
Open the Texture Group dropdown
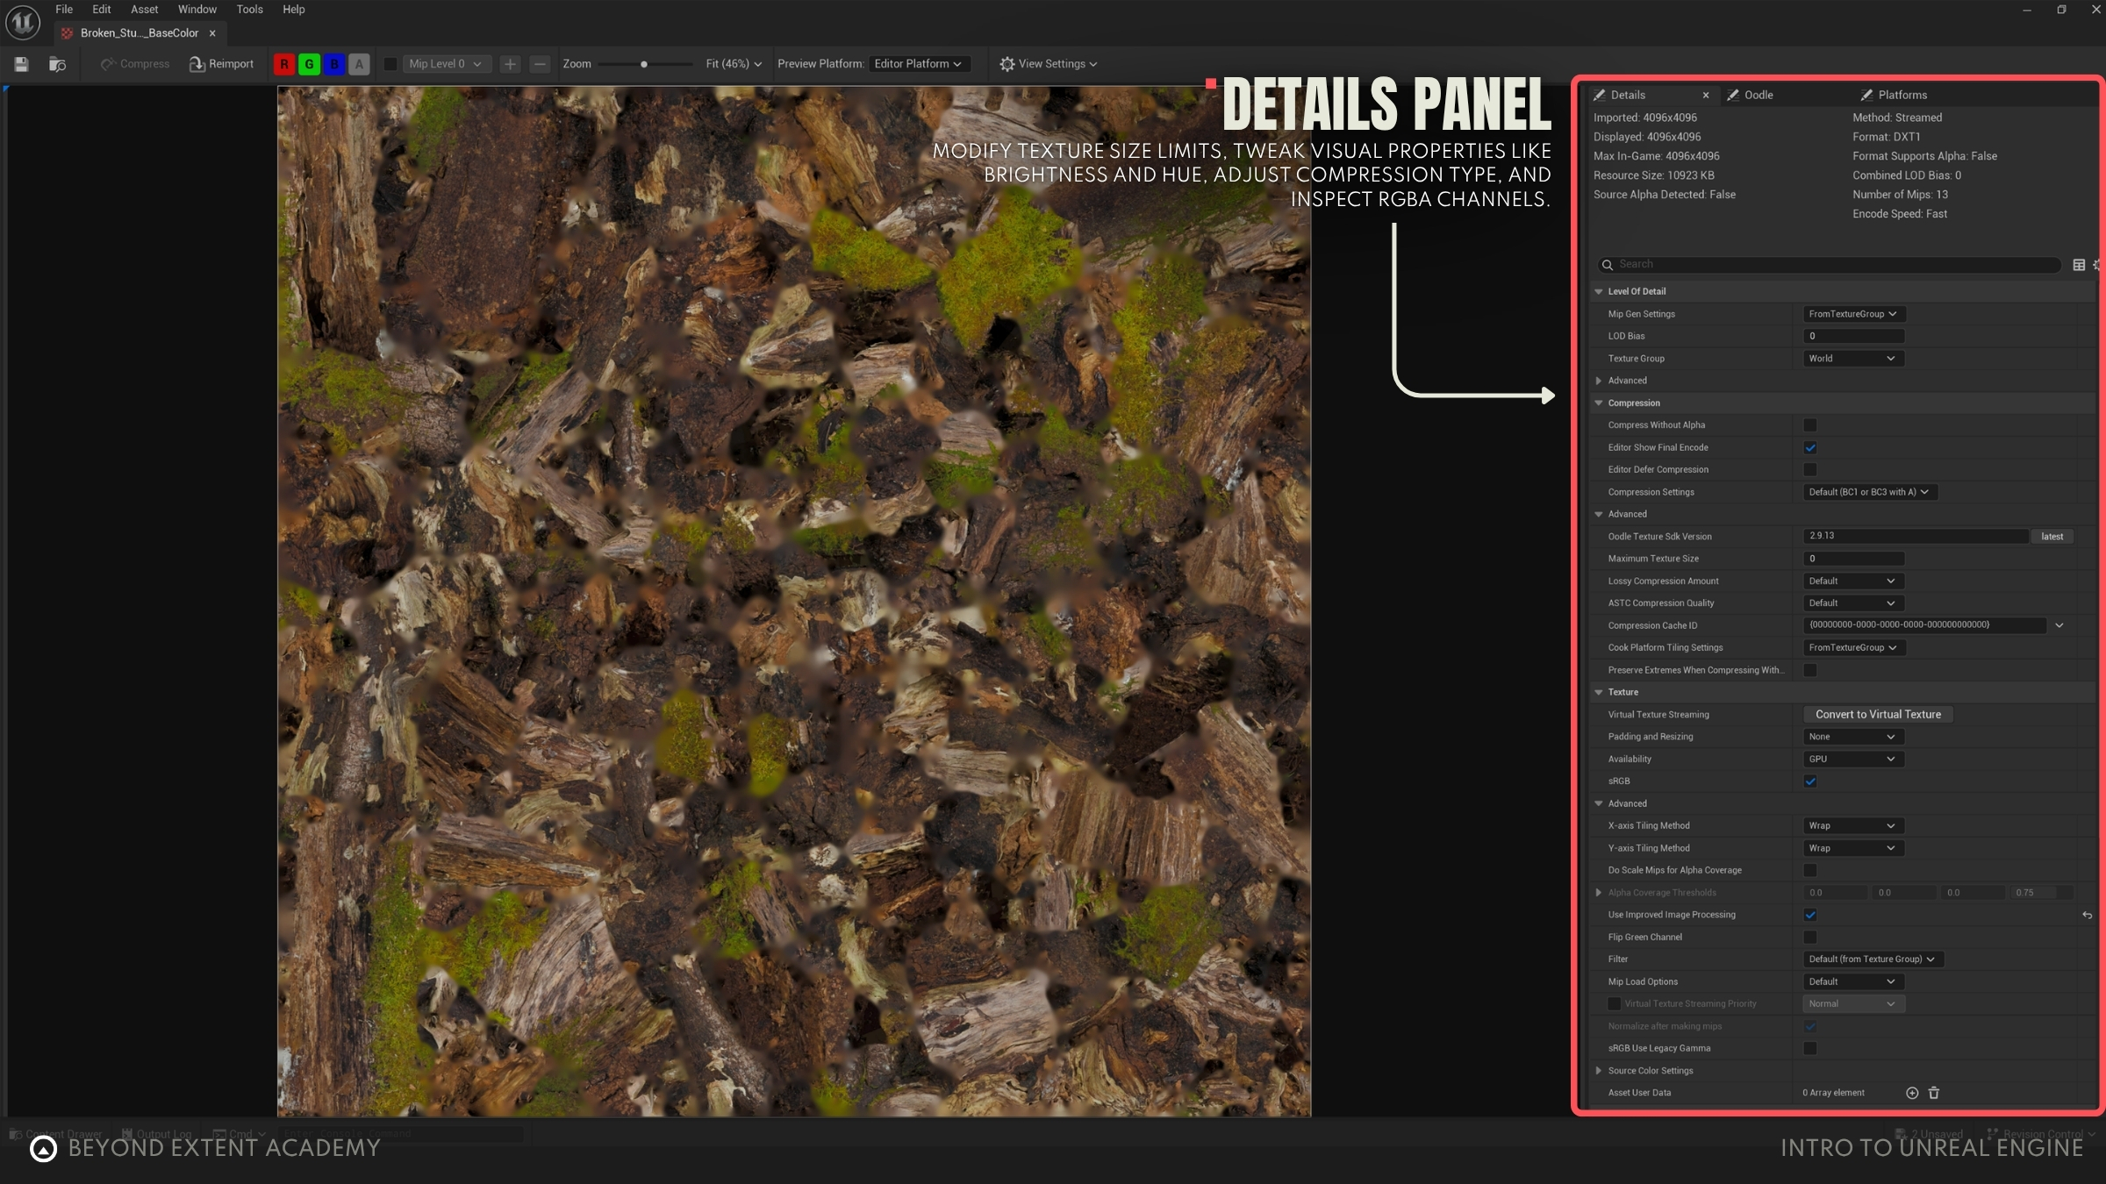coord(1852,359)
